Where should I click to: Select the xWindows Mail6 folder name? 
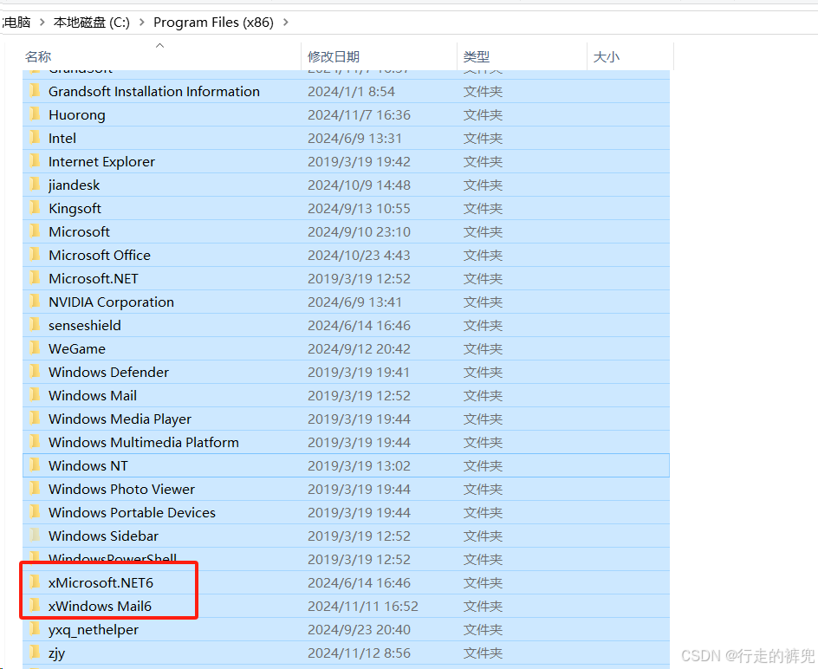pos(100,606)
